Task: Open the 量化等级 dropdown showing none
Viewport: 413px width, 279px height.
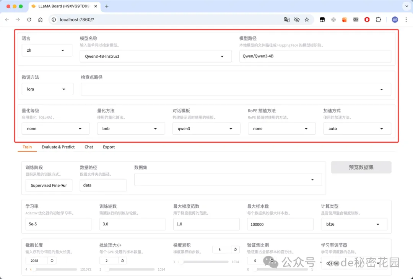Action: (x=55, y=129)
